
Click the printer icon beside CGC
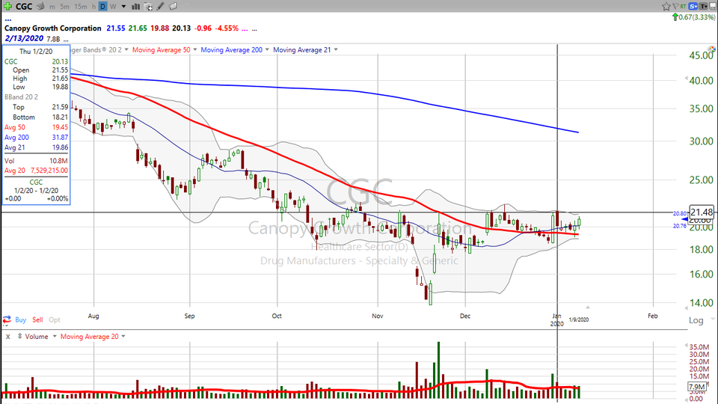point(40,7)
